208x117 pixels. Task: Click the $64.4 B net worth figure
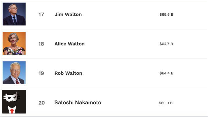click(166, 73)
